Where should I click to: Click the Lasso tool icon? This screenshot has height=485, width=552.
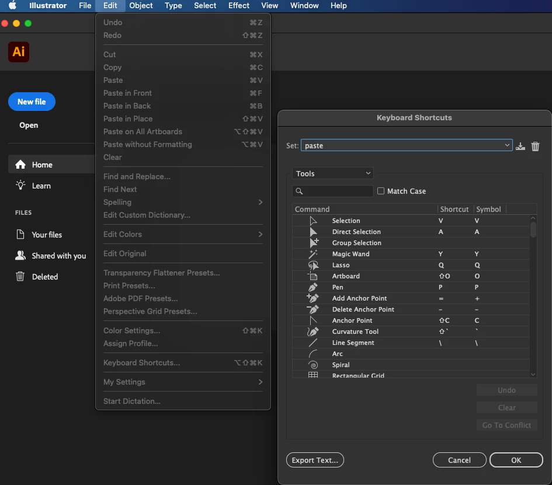coord(313,265)
